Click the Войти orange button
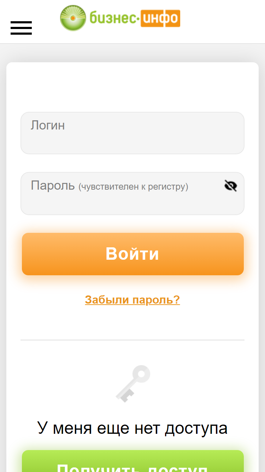 (x=133, y=254)
